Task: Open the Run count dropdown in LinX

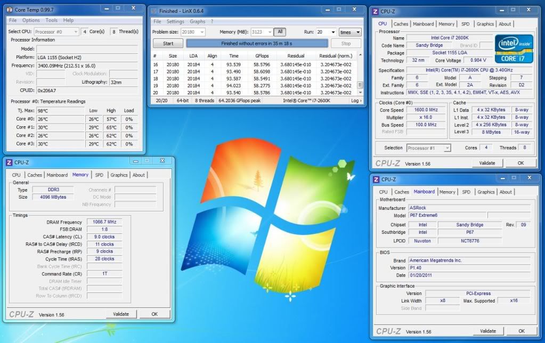Action: pyautogui.click(x=326, y=32)
